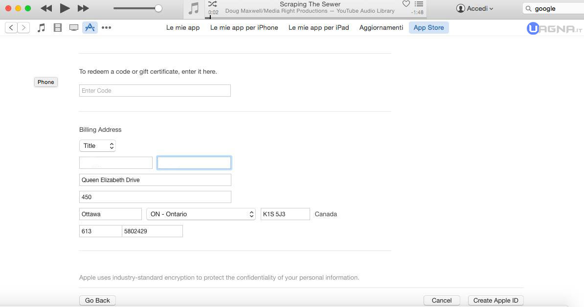584x307 pixels.
Task: Expand the Accedi account chevron
Action: (491, 8)
